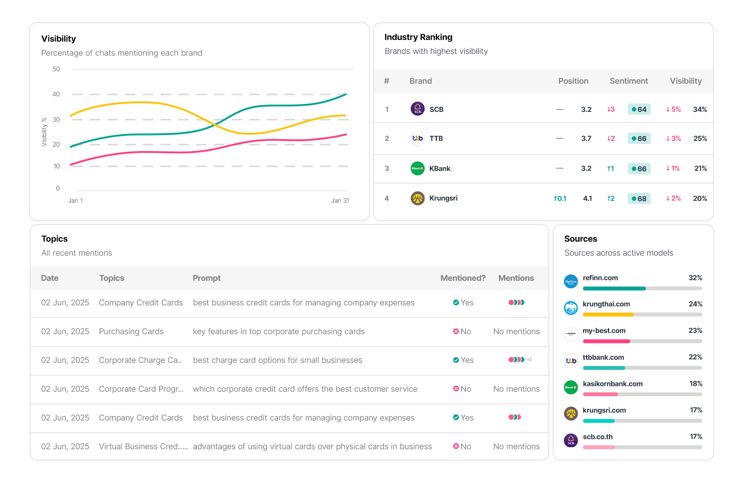The image size is (743, 483).
Task: Open the scb.co.th source logo
Action: click(x=571, y=440)
